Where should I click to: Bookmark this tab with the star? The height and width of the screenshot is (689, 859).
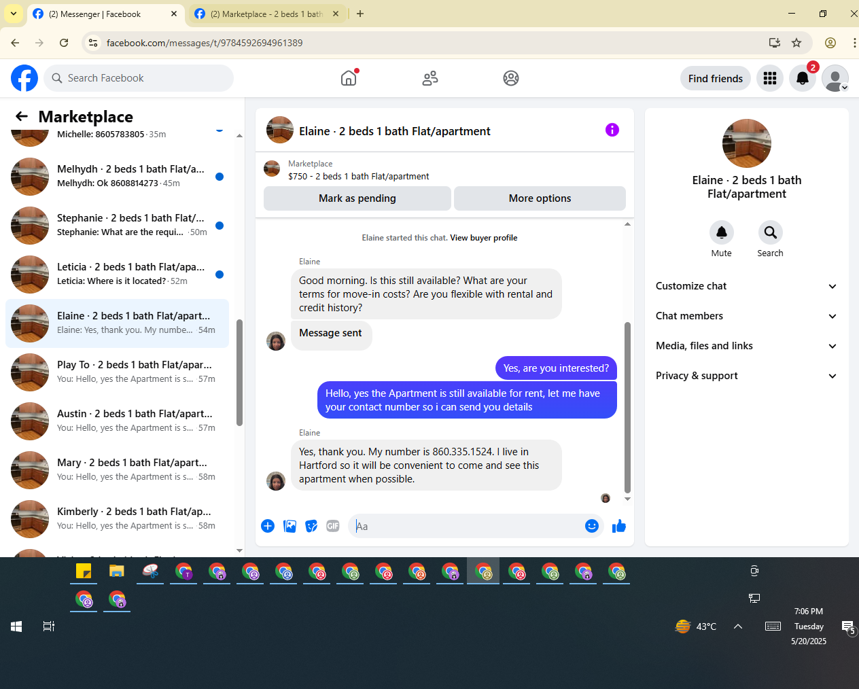point(796,43)
